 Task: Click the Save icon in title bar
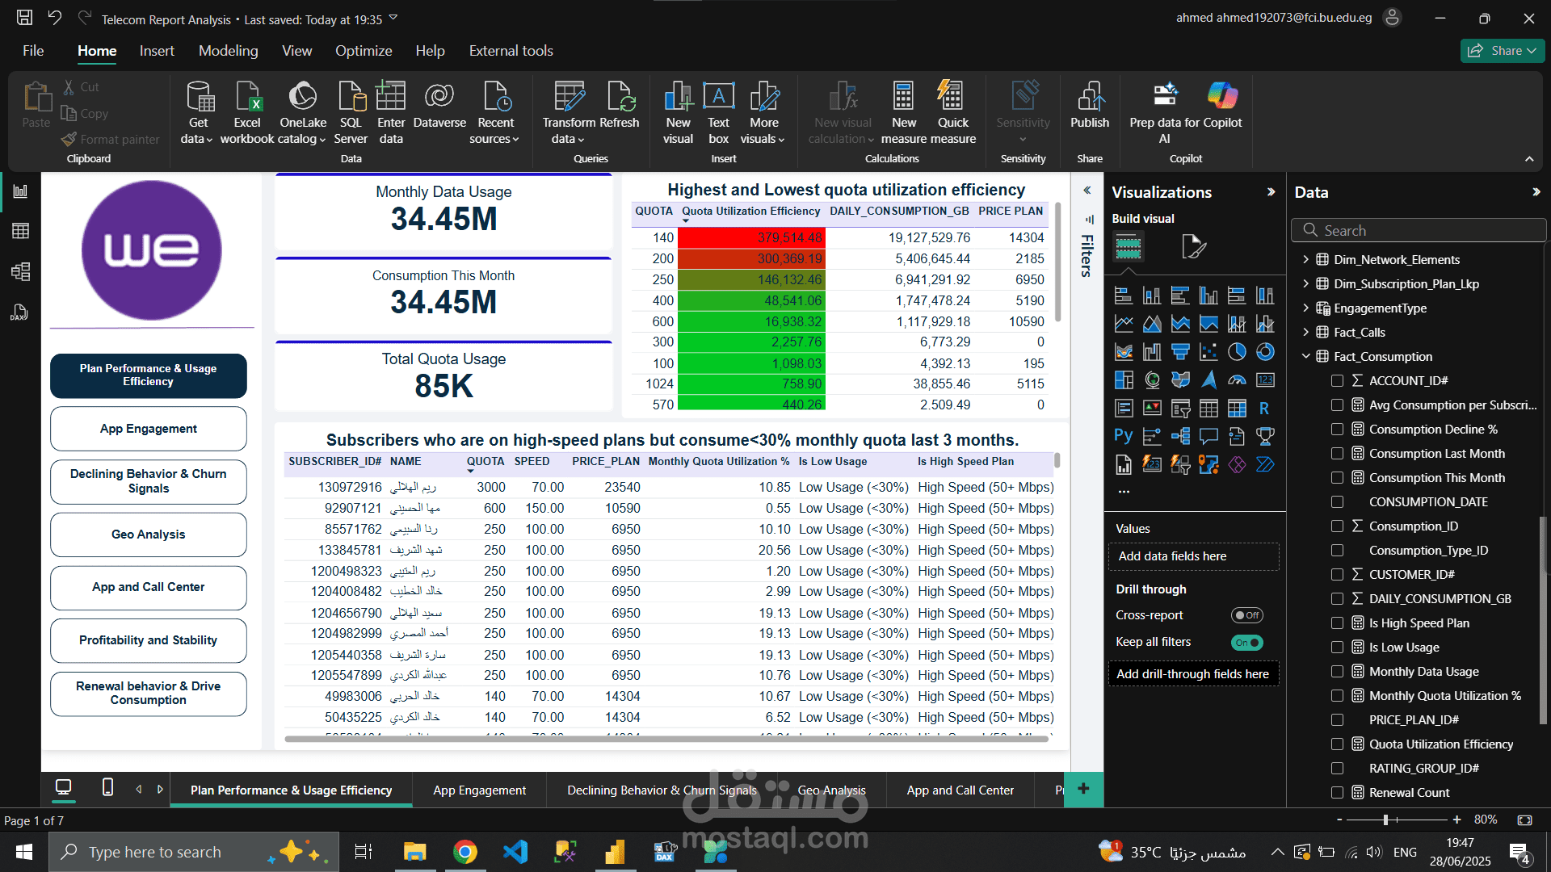pos(25,18)
